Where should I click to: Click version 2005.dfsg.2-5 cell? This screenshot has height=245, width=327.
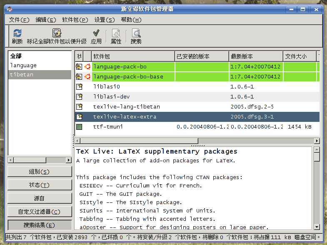pos(252,107)
